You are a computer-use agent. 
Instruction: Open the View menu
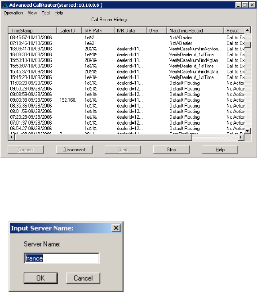click(x=32, y=13)
